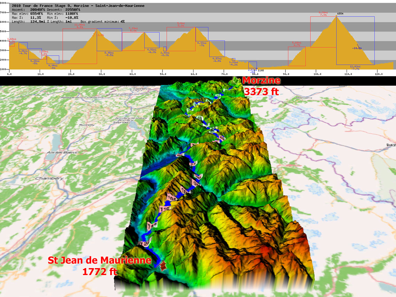Click the '4.97mi -6.5%' descent label
Screen dimensions: 396x297
pyautogui.click(x=217, y=60)
